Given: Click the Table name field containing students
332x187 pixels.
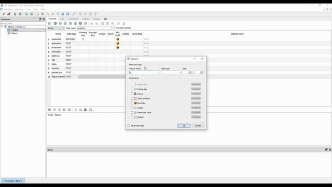Looking at the screenshot, I should [x=94, y=28].
